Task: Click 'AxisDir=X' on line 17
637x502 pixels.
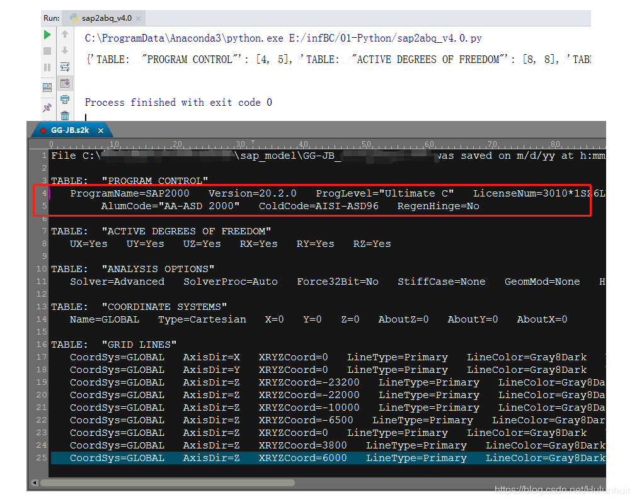Action: pos(211,357)
